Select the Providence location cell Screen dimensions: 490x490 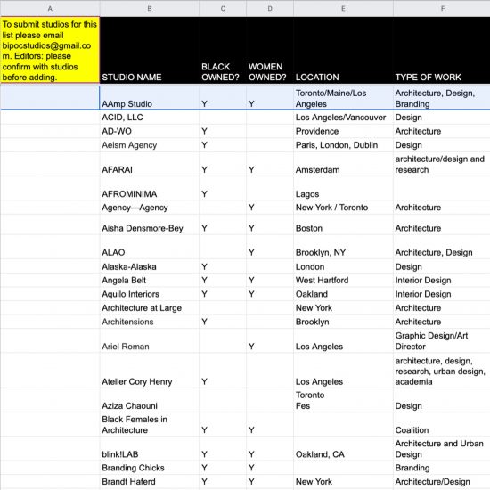pos(343,131)
